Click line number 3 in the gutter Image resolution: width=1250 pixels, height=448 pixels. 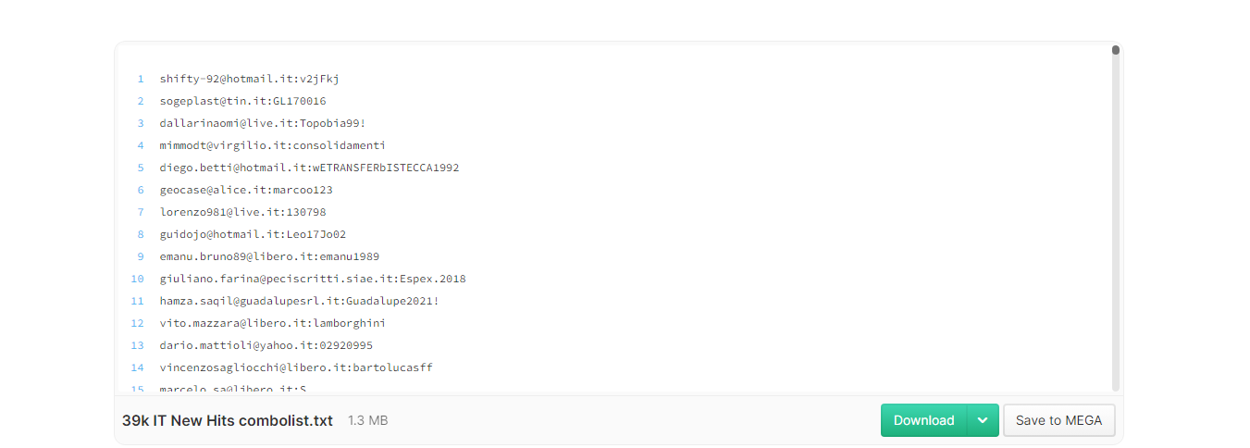pos(141,123)
